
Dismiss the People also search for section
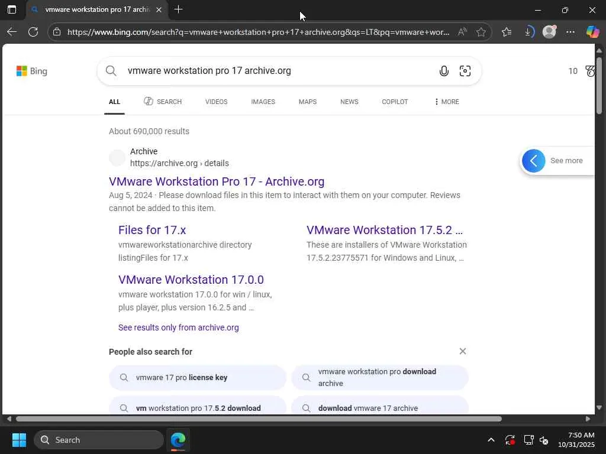[x=463, y=351]
